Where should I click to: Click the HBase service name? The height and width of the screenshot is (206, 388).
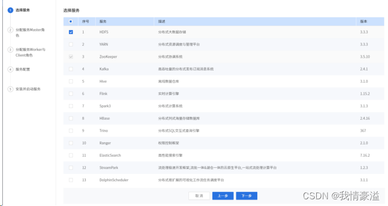point(104,119)
